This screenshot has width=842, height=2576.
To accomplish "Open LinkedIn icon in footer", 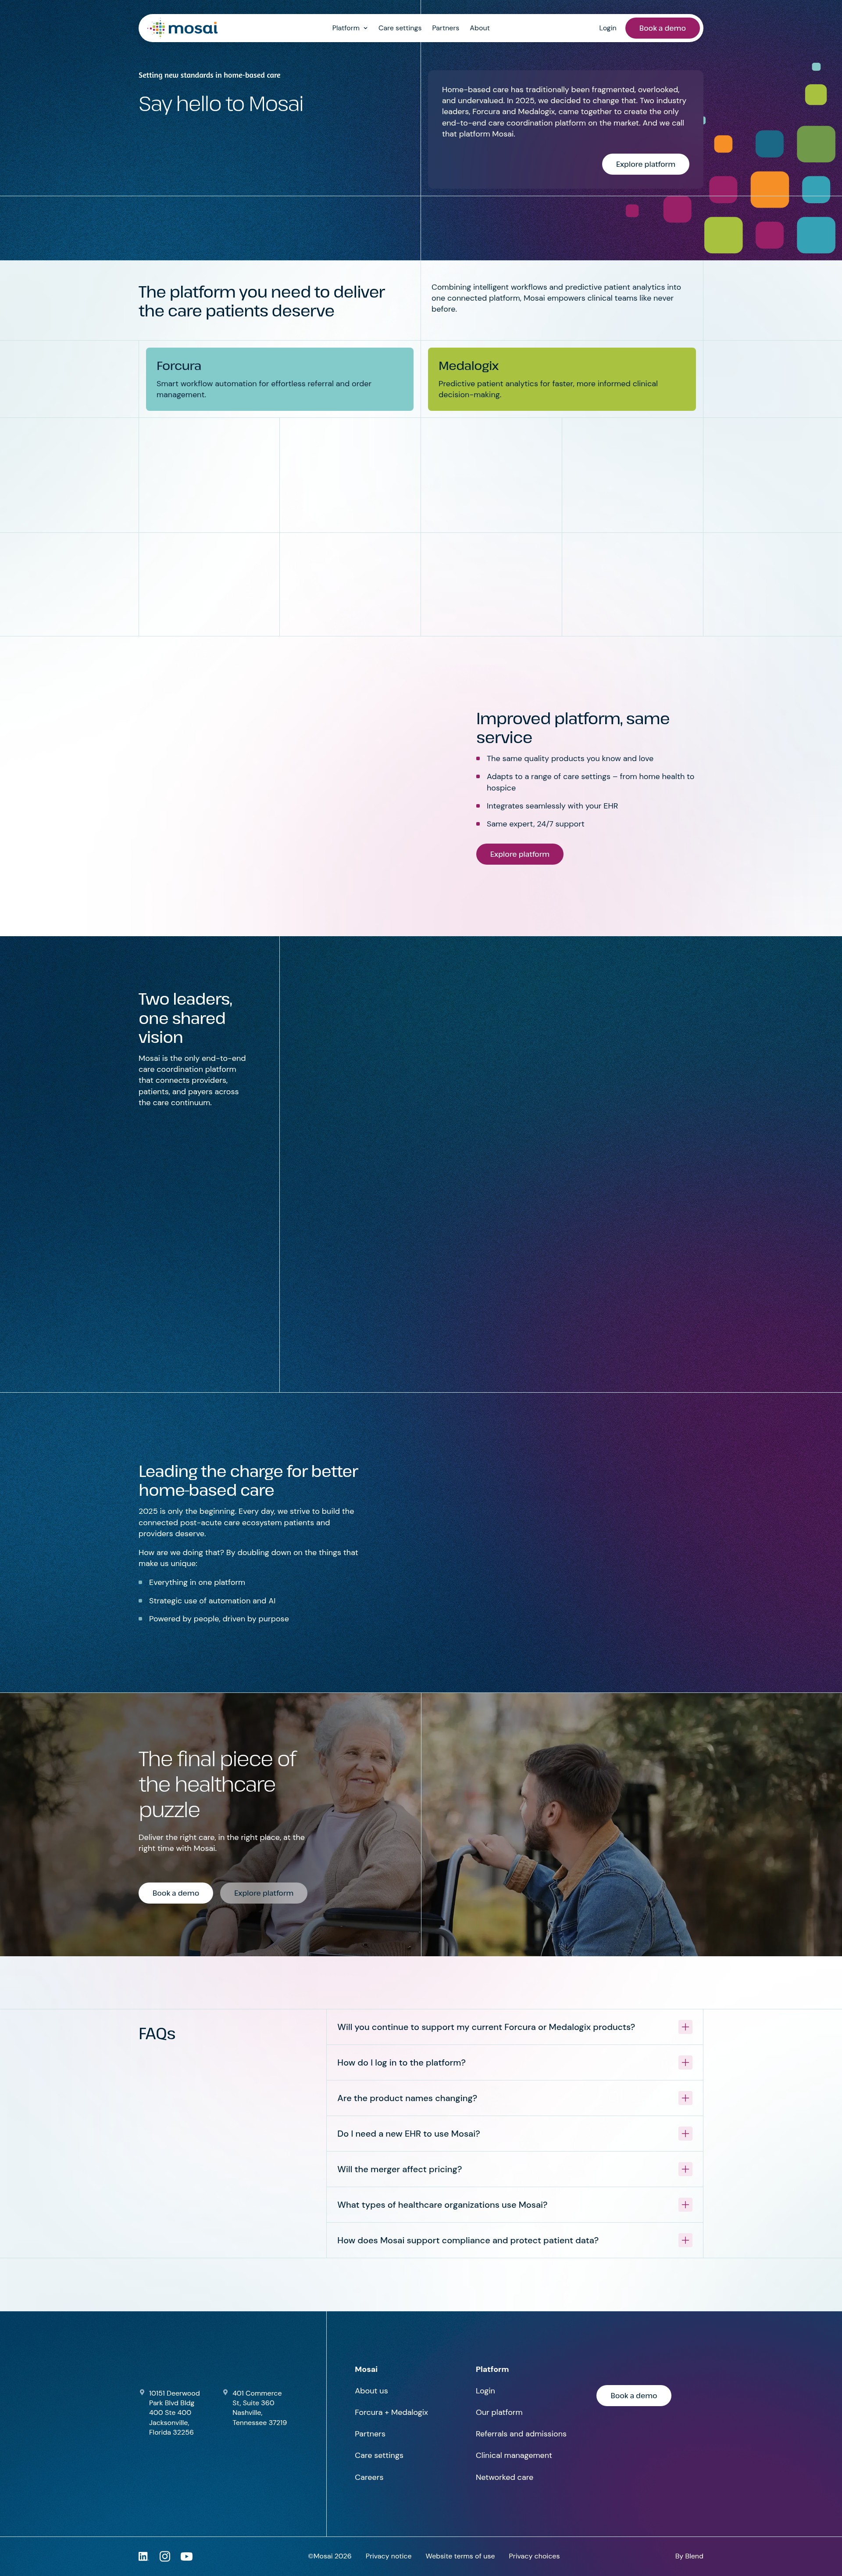I will (143, 2555).
